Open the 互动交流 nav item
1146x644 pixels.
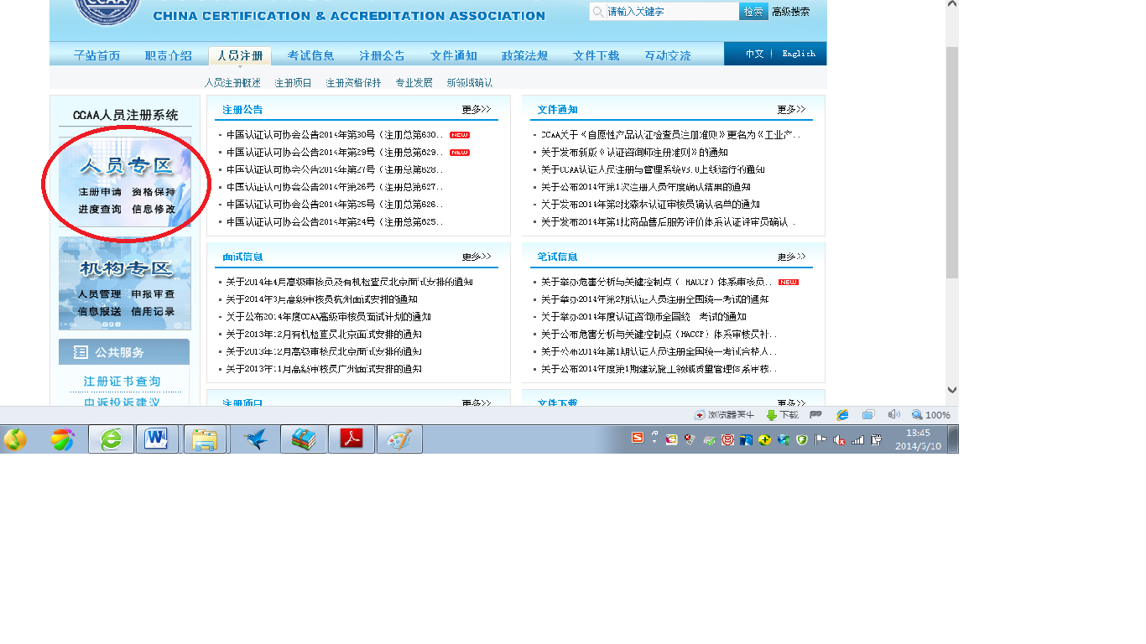(668, 55)
